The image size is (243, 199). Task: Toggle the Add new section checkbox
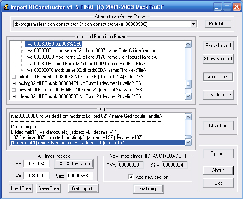tap(131, 177)
